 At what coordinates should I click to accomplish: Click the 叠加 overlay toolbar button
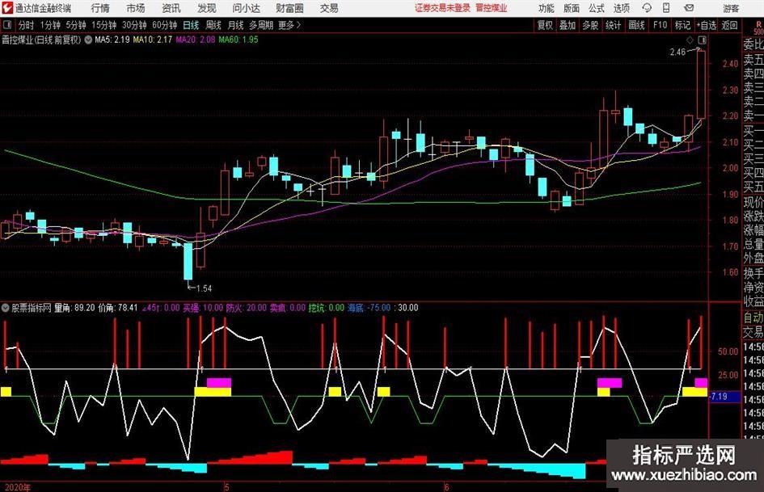click(568, 25)
